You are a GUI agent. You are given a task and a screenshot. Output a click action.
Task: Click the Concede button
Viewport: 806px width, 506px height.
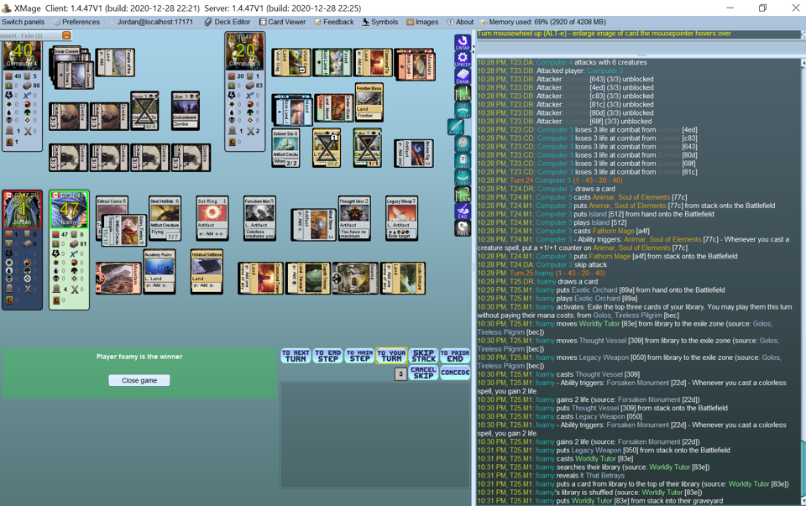(455, 373)
